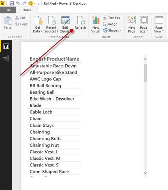The height and width of the screenshot is (190, 168).
Task: Click the Power BI app icon
Action: (2, 3)
